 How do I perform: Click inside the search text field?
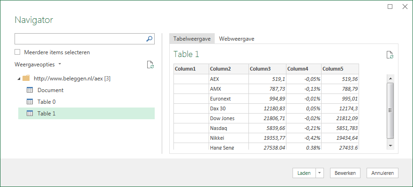[80, 39]
